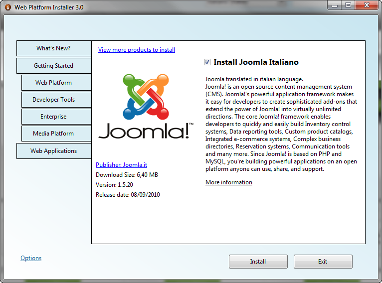Maximize the Web Platform Installer window
382x283 pixels.
coord(348,5)
